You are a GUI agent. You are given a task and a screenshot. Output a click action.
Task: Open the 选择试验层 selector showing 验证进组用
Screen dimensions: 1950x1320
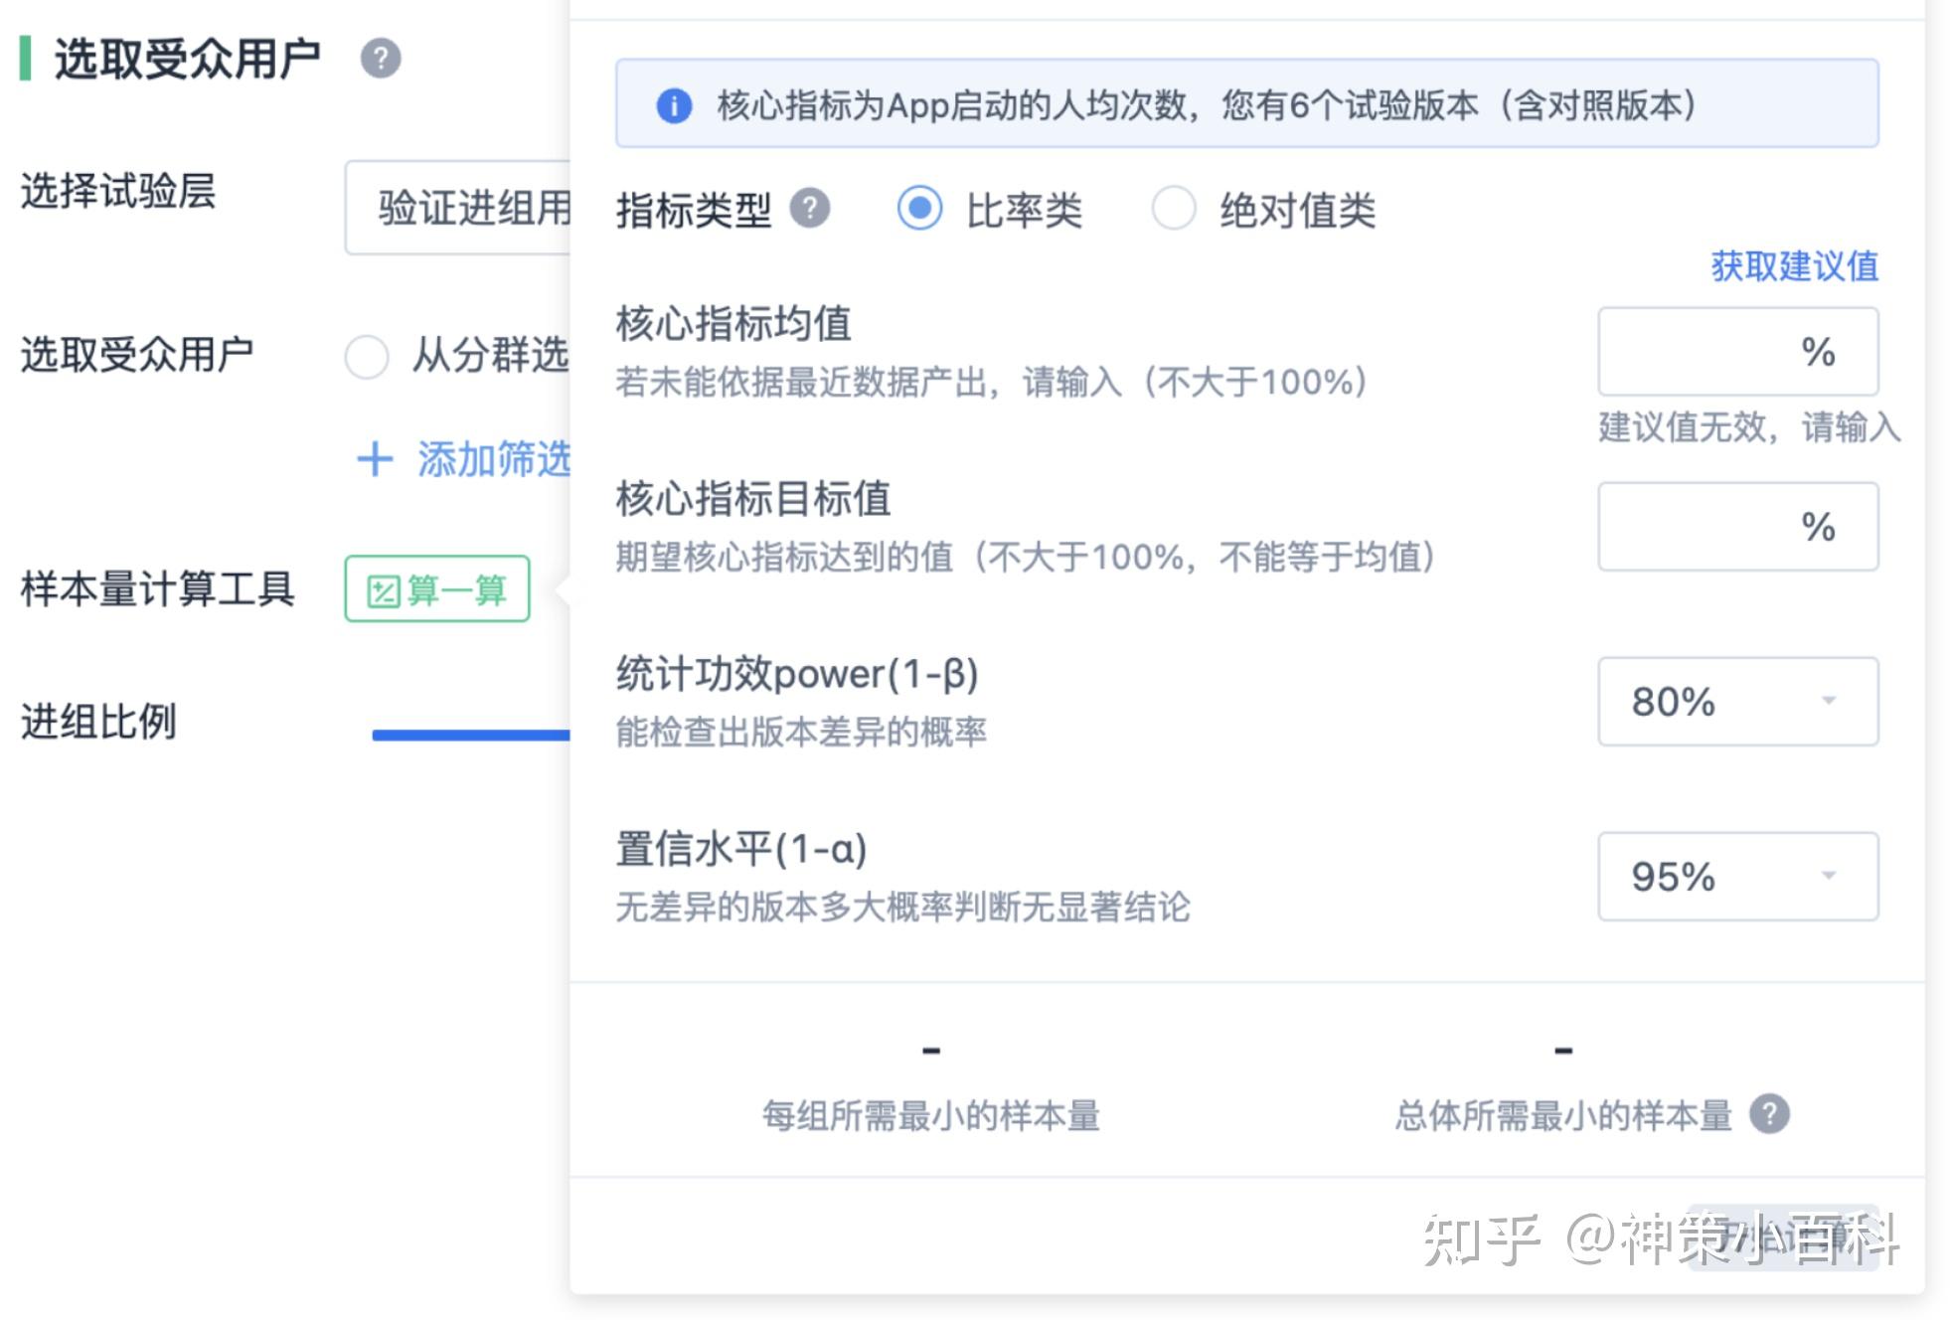tap(467, 208)
